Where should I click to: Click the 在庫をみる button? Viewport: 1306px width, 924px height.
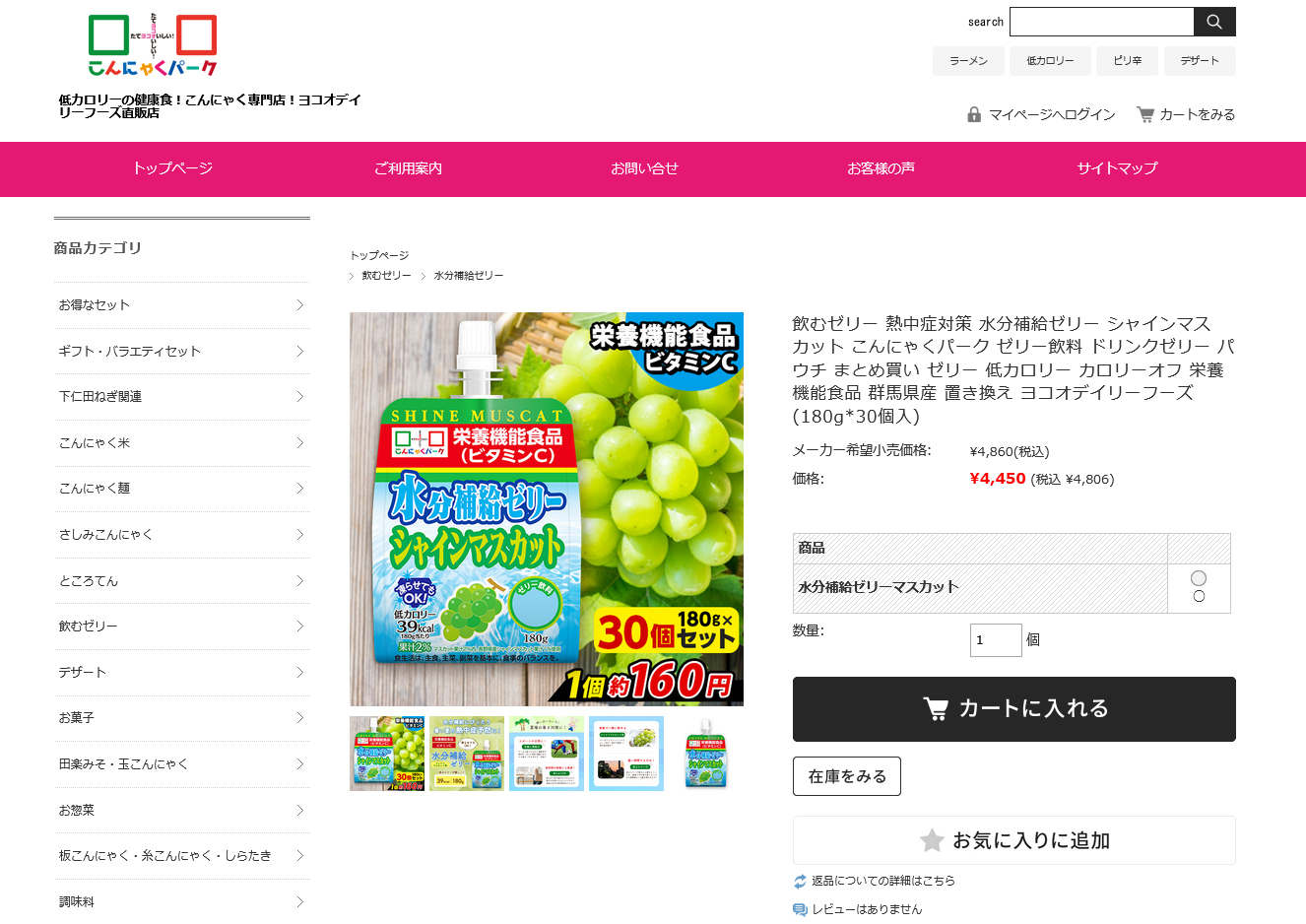click(x=847, y=776)
